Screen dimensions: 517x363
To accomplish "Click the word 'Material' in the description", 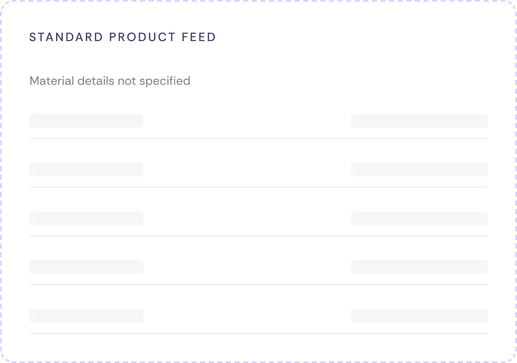I will [52, 80].
